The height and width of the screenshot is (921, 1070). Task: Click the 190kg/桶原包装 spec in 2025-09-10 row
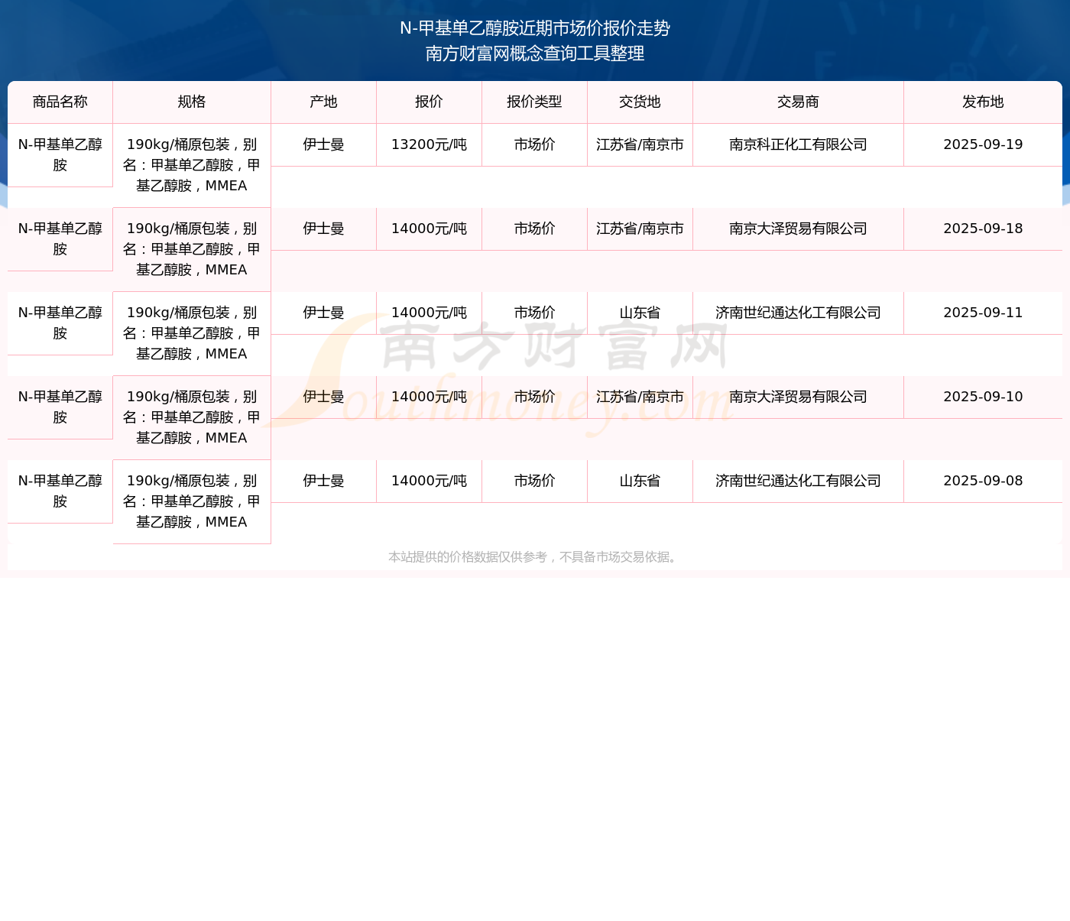pyautogui.click(x=192, y=417)
